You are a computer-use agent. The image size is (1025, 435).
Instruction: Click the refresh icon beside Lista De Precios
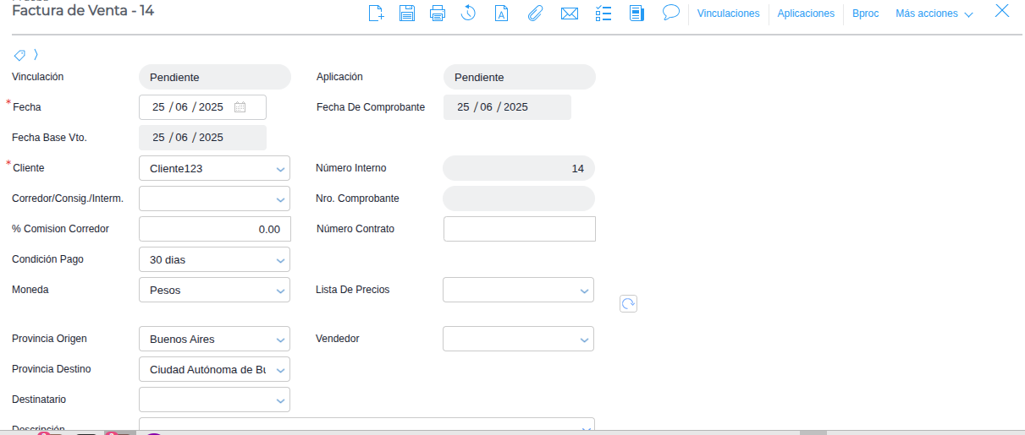(628, 304)
